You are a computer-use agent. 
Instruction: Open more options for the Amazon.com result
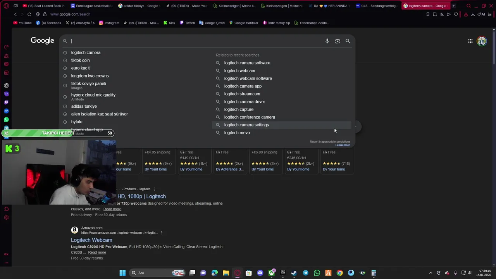pos(162,233)
